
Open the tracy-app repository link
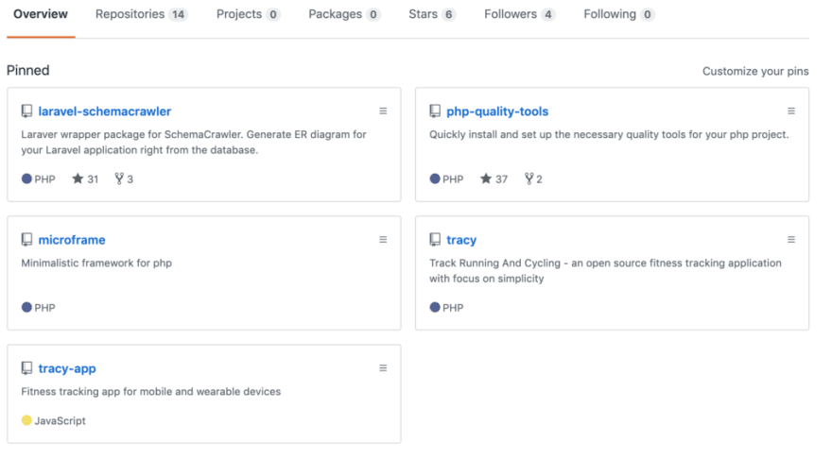coord(67,368)
